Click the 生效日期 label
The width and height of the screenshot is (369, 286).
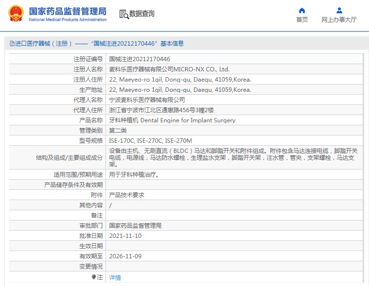91,246
